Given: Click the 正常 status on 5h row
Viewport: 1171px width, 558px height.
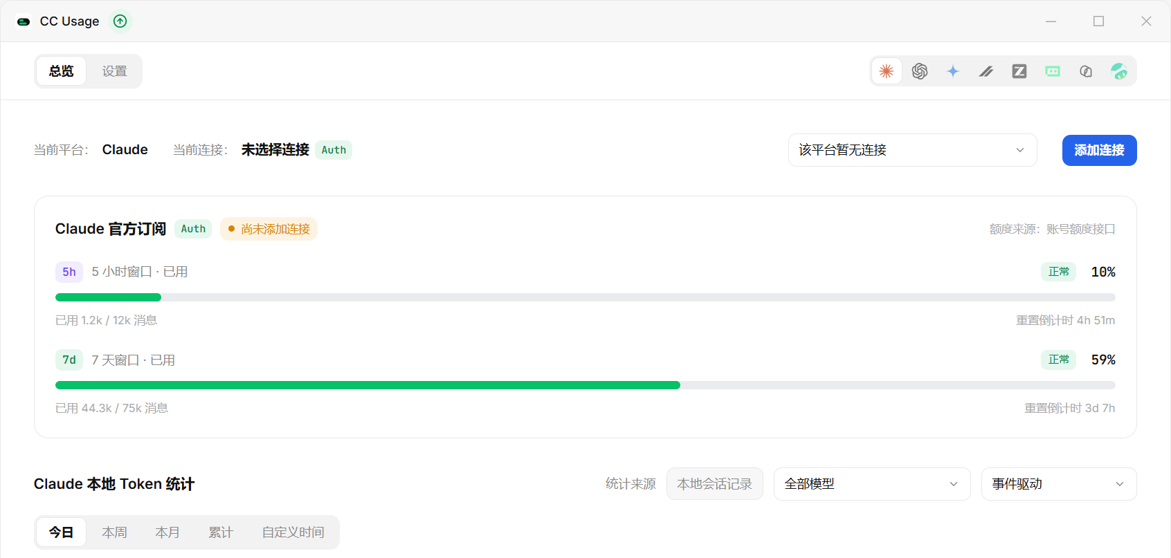Looking at the screenshot, I should click(1059, 272).
